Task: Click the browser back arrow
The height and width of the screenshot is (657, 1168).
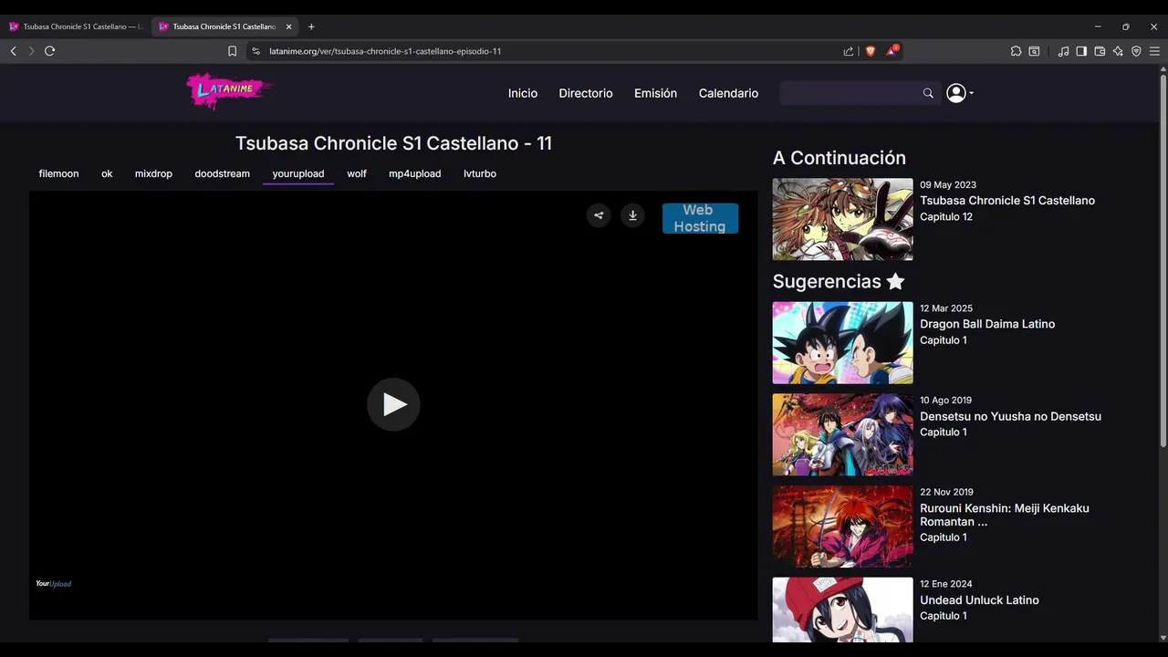Action: 13,51
